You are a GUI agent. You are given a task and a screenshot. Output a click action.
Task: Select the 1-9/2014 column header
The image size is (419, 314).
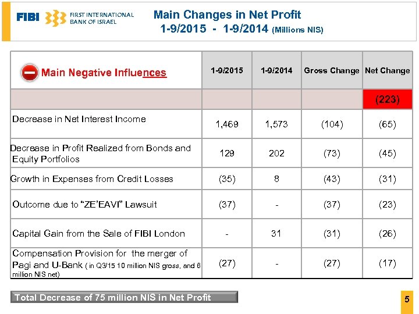tap(276, 70)
